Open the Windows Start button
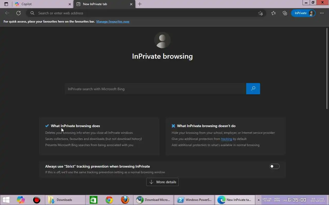 click(6, 200)
